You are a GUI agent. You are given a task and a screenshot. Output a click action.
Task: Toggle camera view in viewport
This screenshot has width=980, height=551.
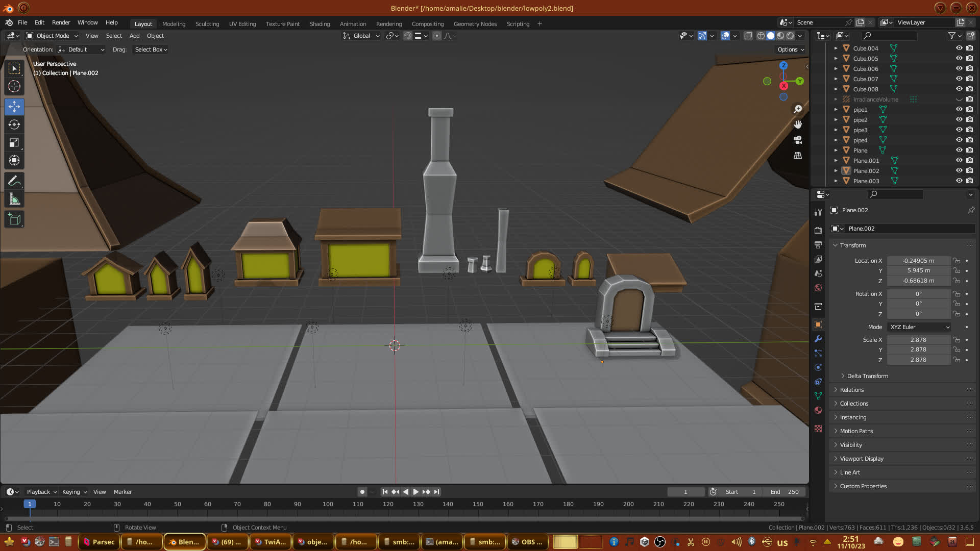click(x=798, y=140)
